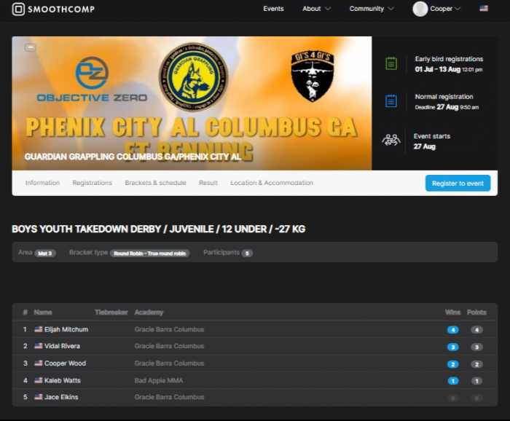Open the Location & Accommodation tab
The height and width of the screenshot is (421, 510).
click(x=272, y=183)
